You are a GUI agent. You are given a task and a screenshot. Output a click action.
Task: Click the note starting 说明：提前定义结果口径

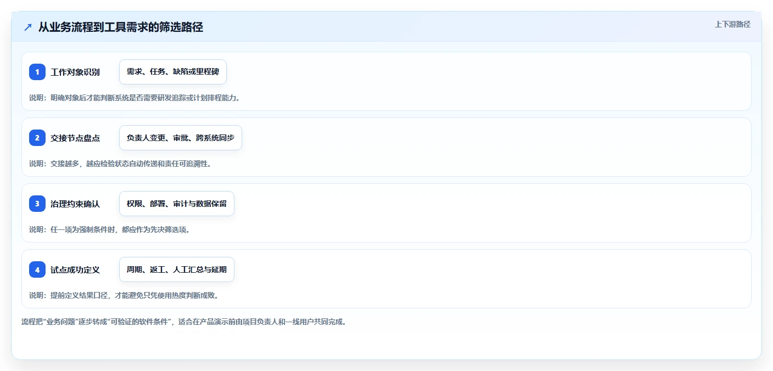coord(124,295)
